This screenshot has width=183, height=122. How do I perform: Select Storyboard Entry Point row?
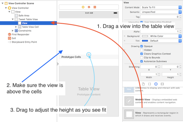pyautogui.click(x=28, y=42)
